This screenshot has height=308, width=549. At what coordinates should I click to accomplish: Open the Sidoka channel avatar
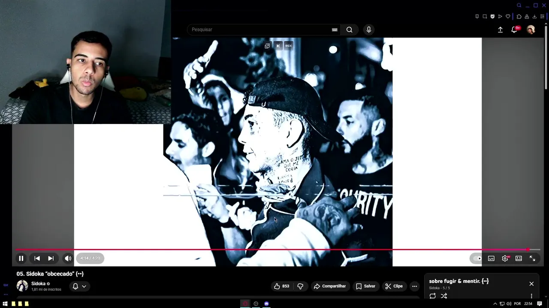22,286
